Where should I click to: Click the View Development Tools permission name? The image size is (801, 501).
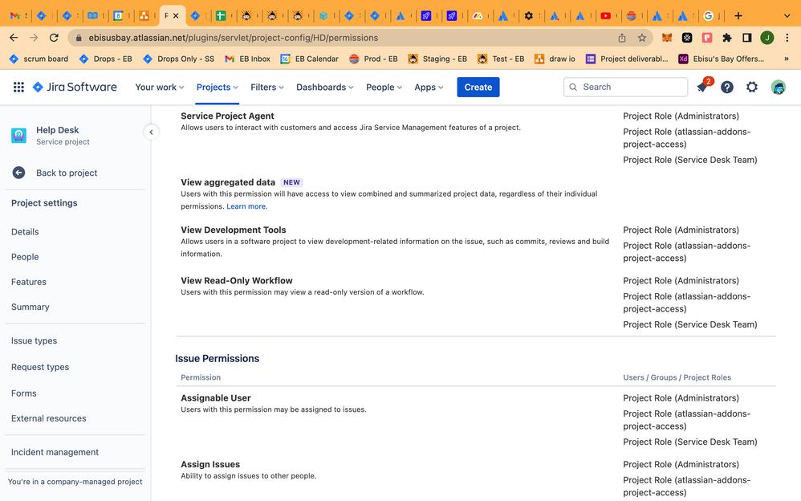point(234,230)
